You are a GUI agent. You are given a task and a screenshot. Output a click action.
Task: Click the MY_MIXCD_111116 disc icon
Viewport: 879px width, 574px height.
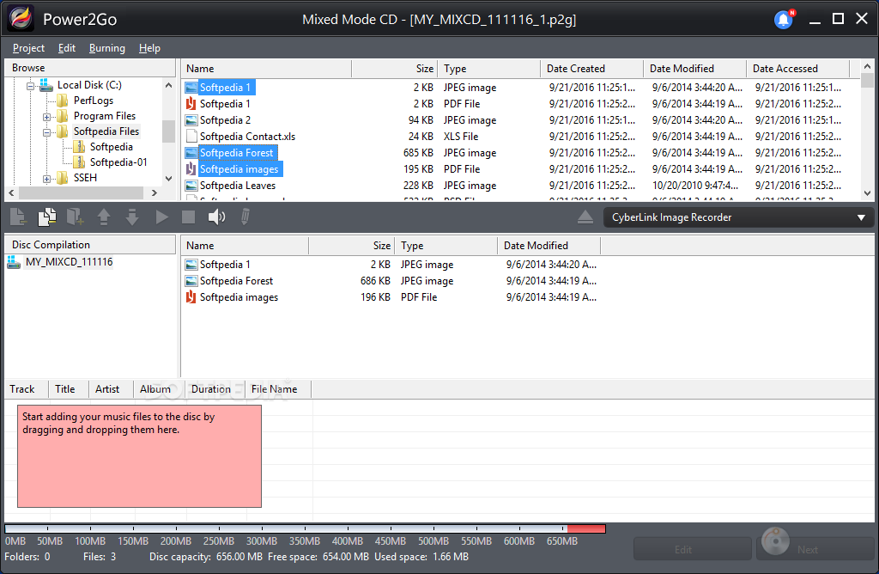(14, 262)
